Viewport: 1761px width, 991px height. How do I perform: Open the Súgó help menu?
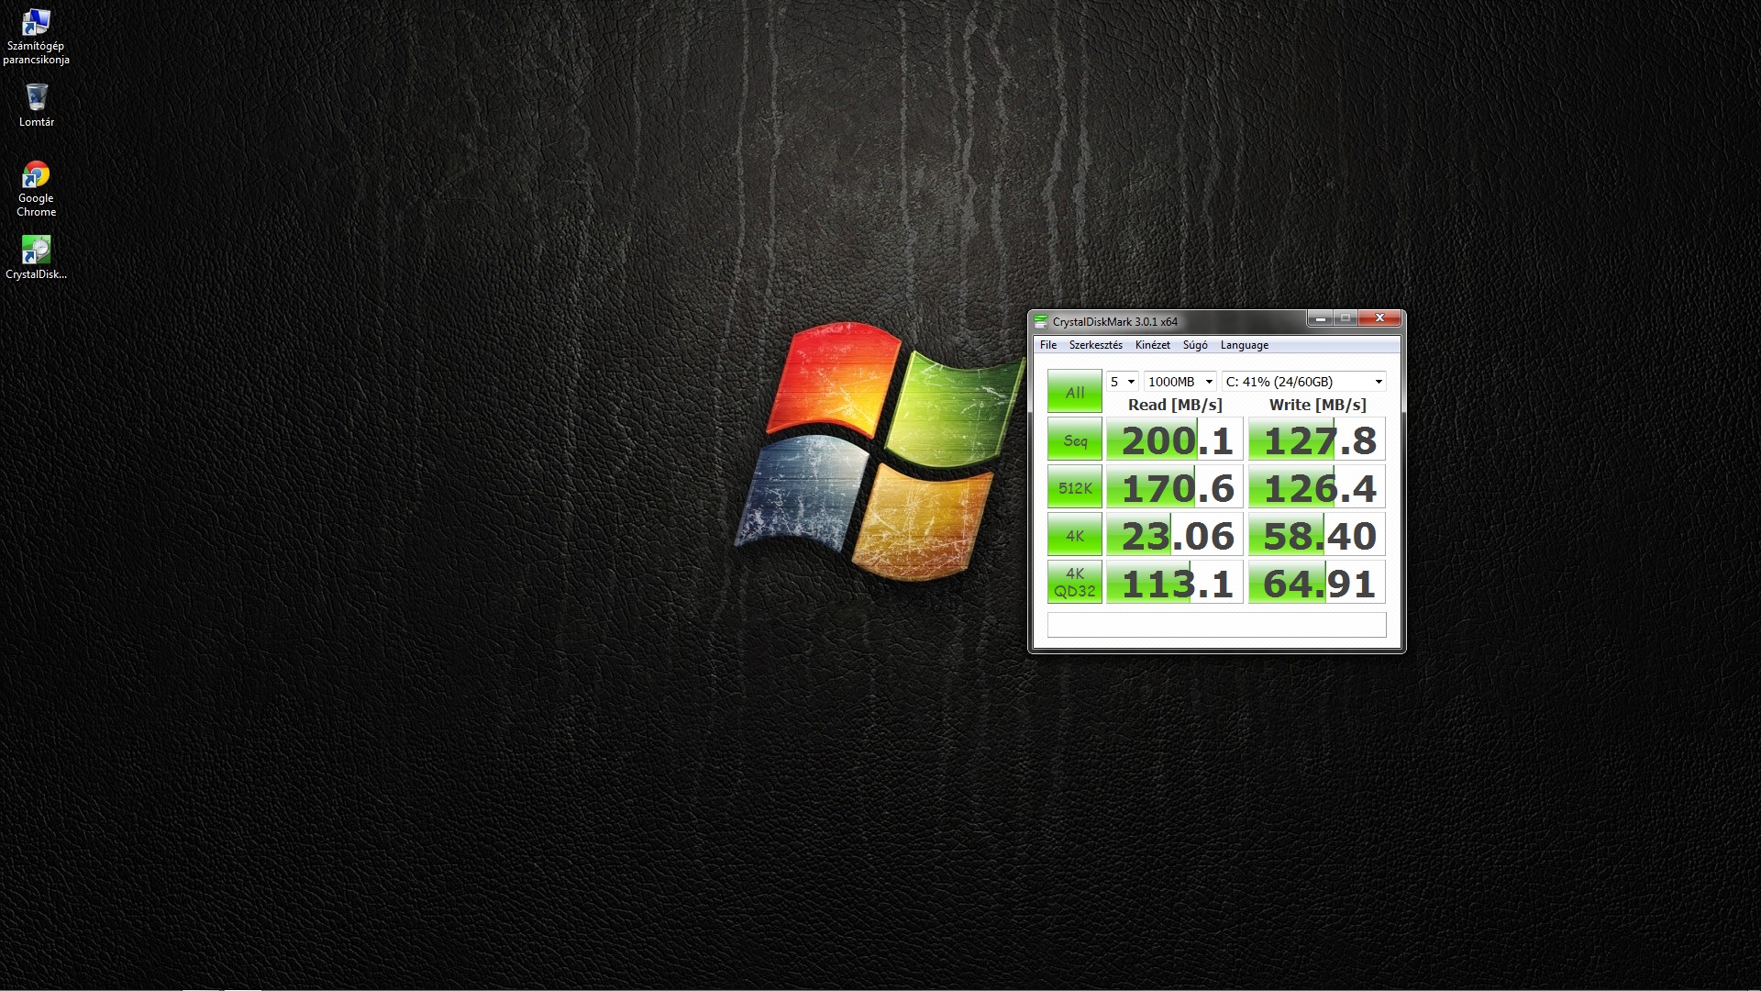[x=1194, y=345]
